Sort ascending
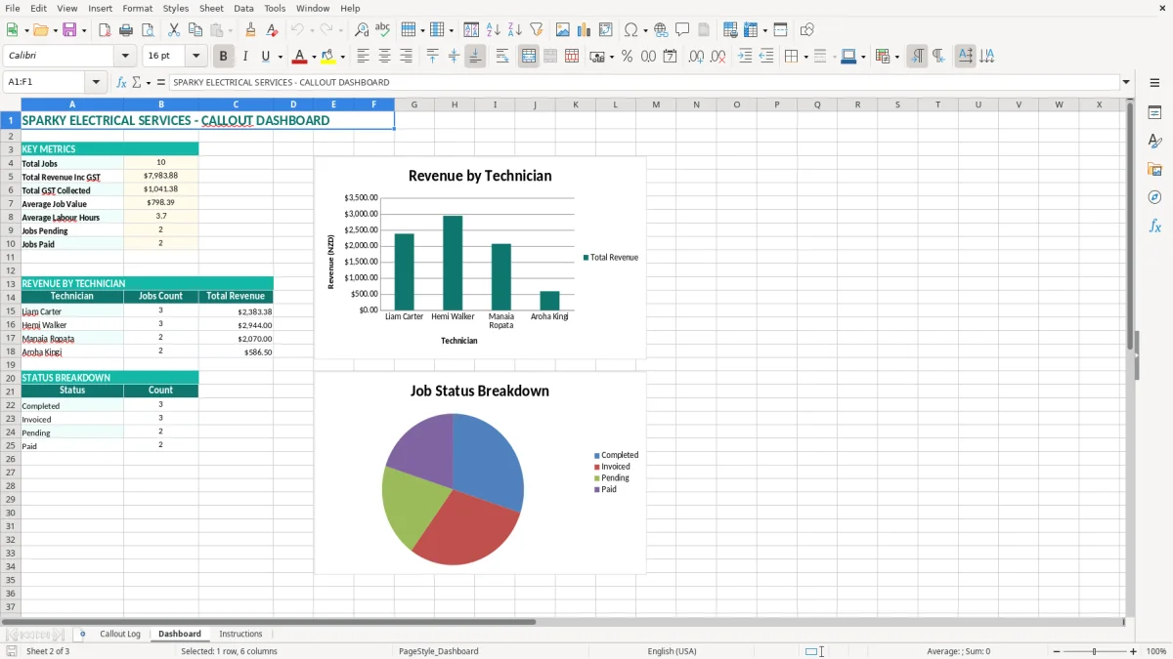The image size is (1173, 659). (x=494, y=30)
